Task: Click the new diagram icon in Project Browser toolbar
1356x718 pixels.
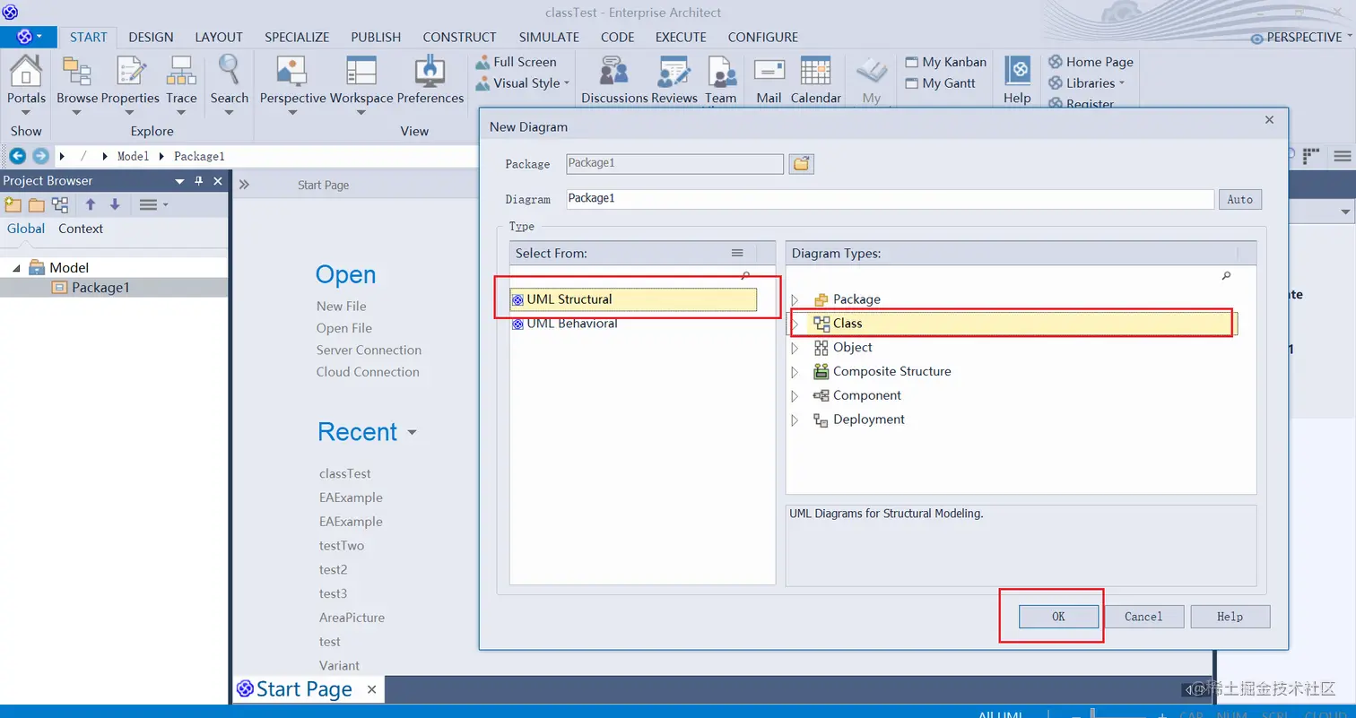Action: pyautogui.click(x=60, y=204)
